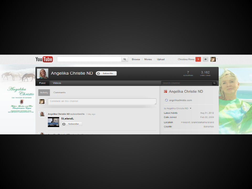
Task: Open the Movies link
Action: point(148,59)
